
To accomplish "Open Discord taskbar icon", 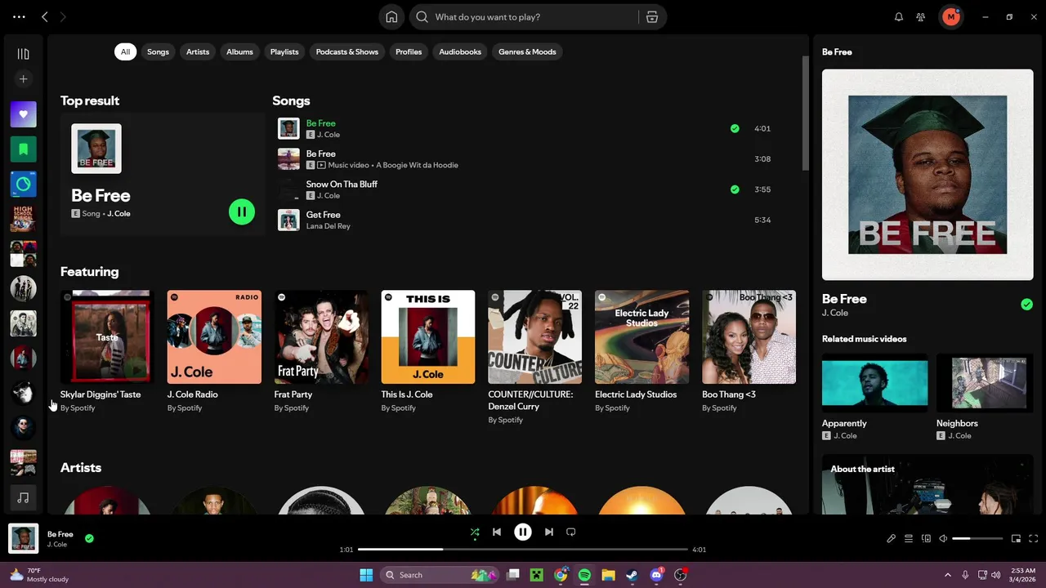I will coord(656,575).
